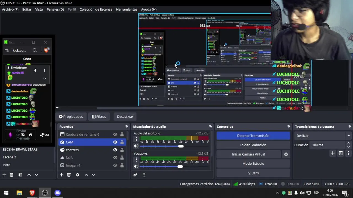Hide the CAM source
Viewport: 353px width, 198px height.
click(x=115, y=142)
